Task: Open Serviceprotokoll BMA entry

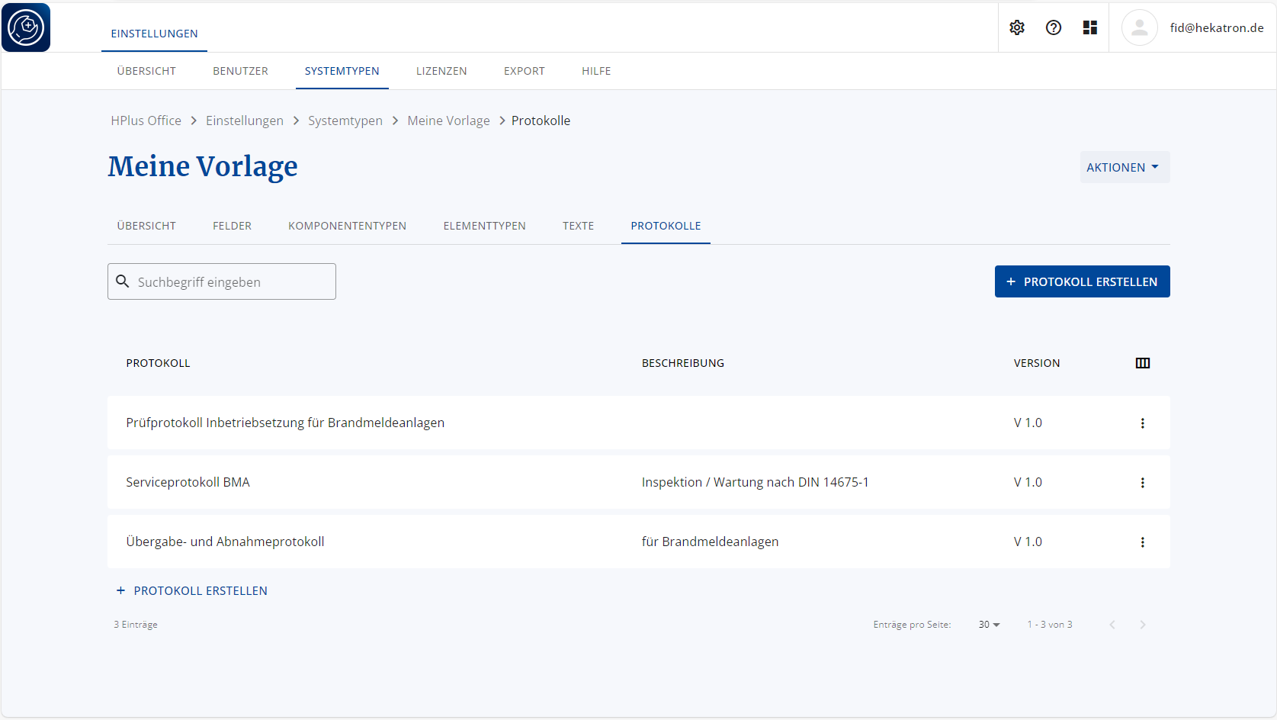Action: point(188,482)
